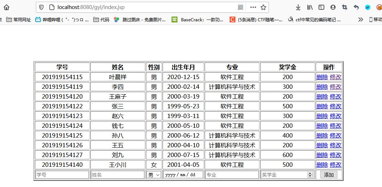Toggle the sidebar view icon
Screen dimensions: 382x187
coord(321,7)
